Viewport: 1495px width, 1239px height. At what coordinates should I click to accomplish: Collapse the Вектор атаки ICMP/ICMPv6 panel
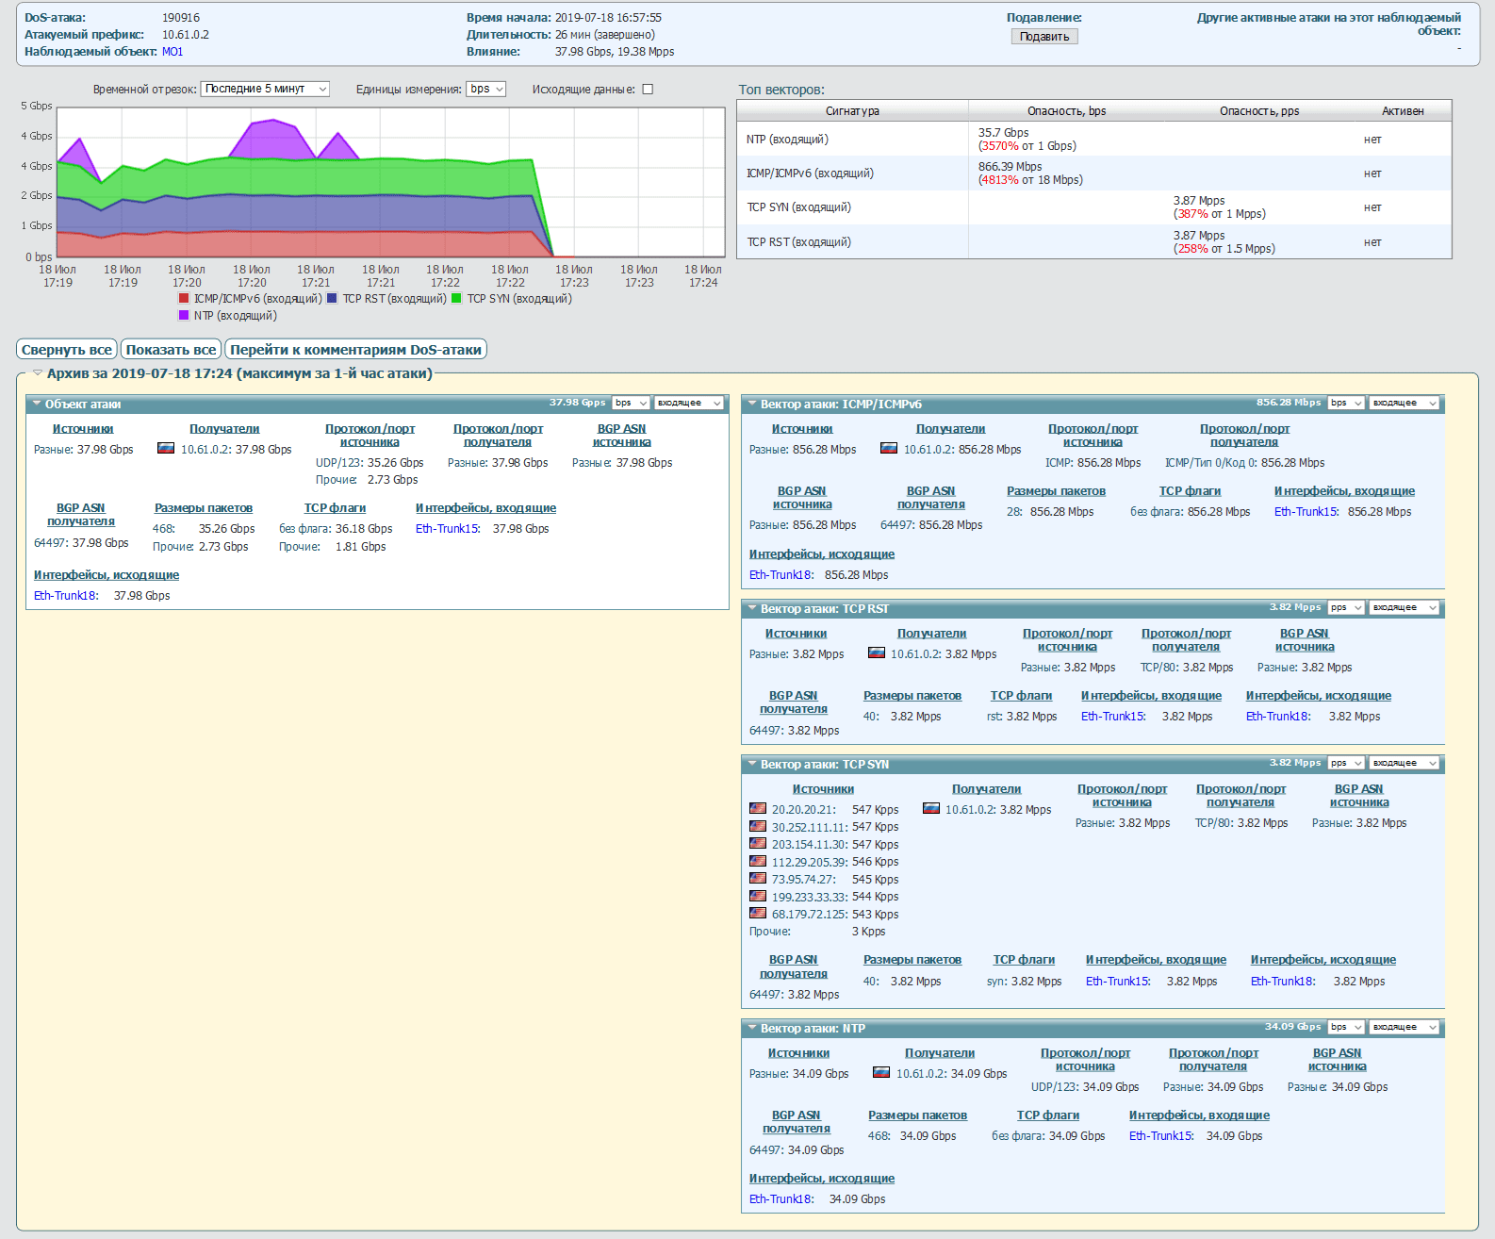pos(752,404)
